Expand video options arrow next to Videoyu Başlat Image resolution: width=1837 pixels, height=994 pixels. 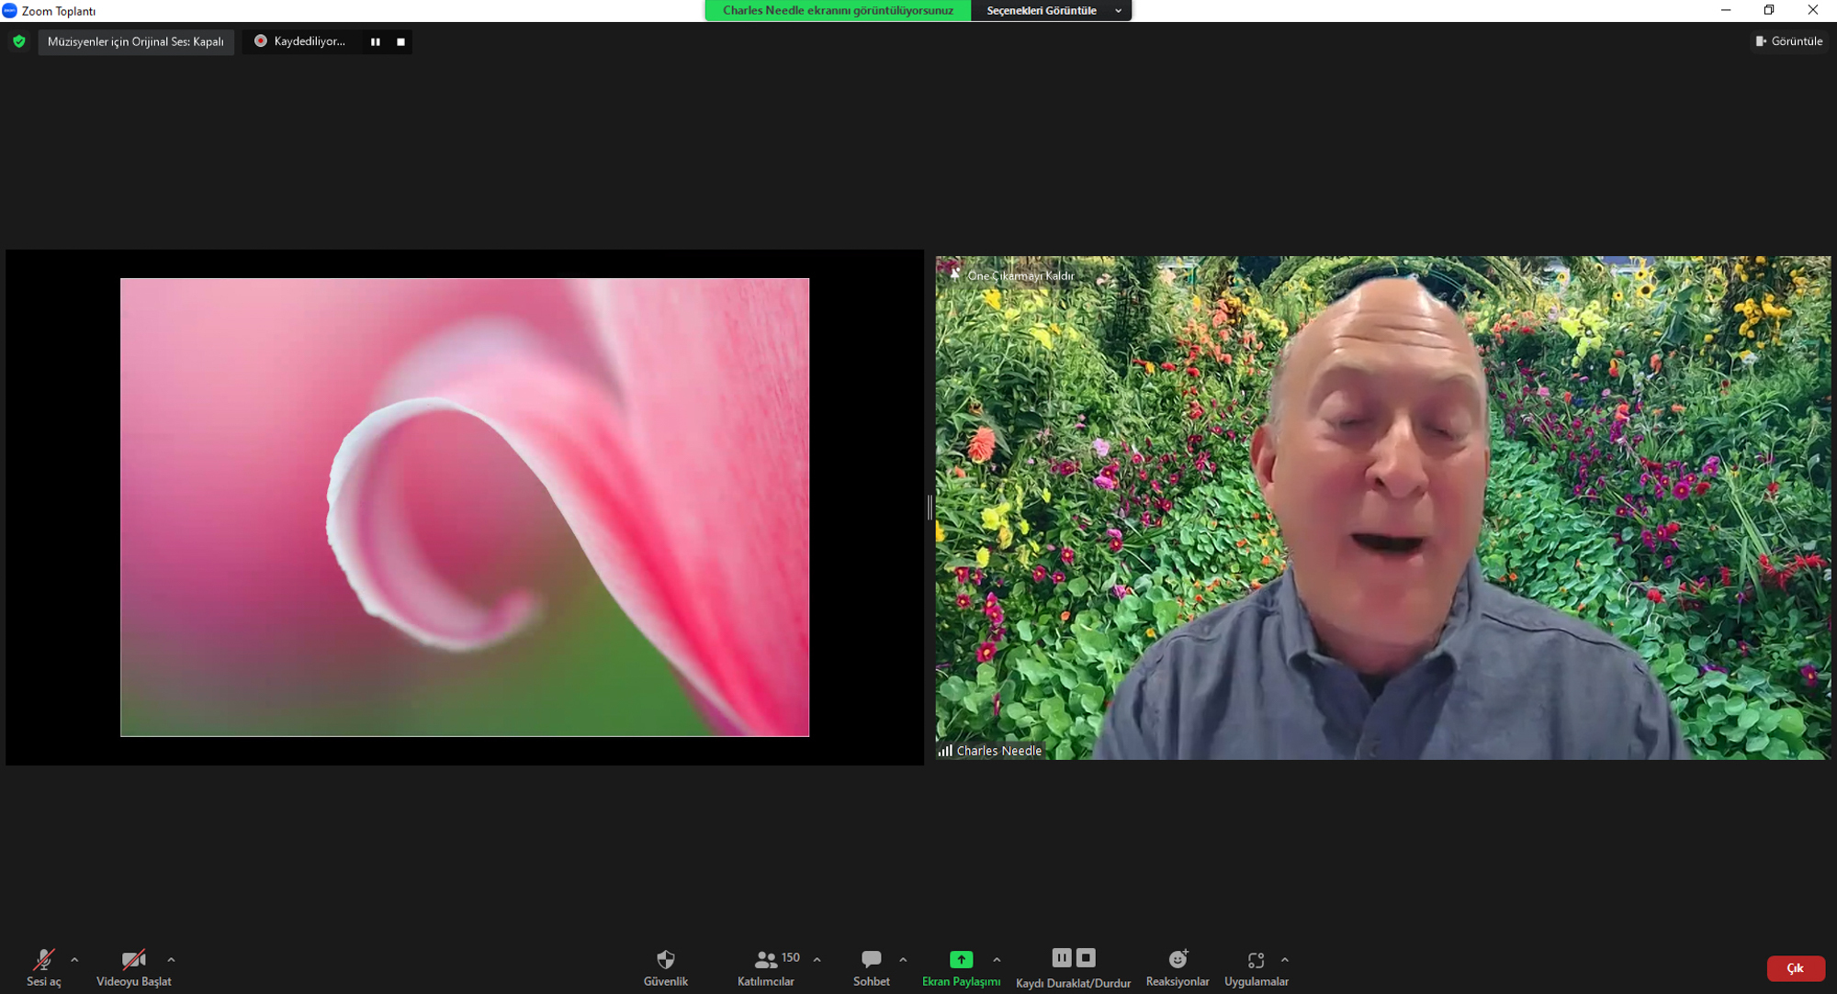pyautogui.click(x=171, y=960)
